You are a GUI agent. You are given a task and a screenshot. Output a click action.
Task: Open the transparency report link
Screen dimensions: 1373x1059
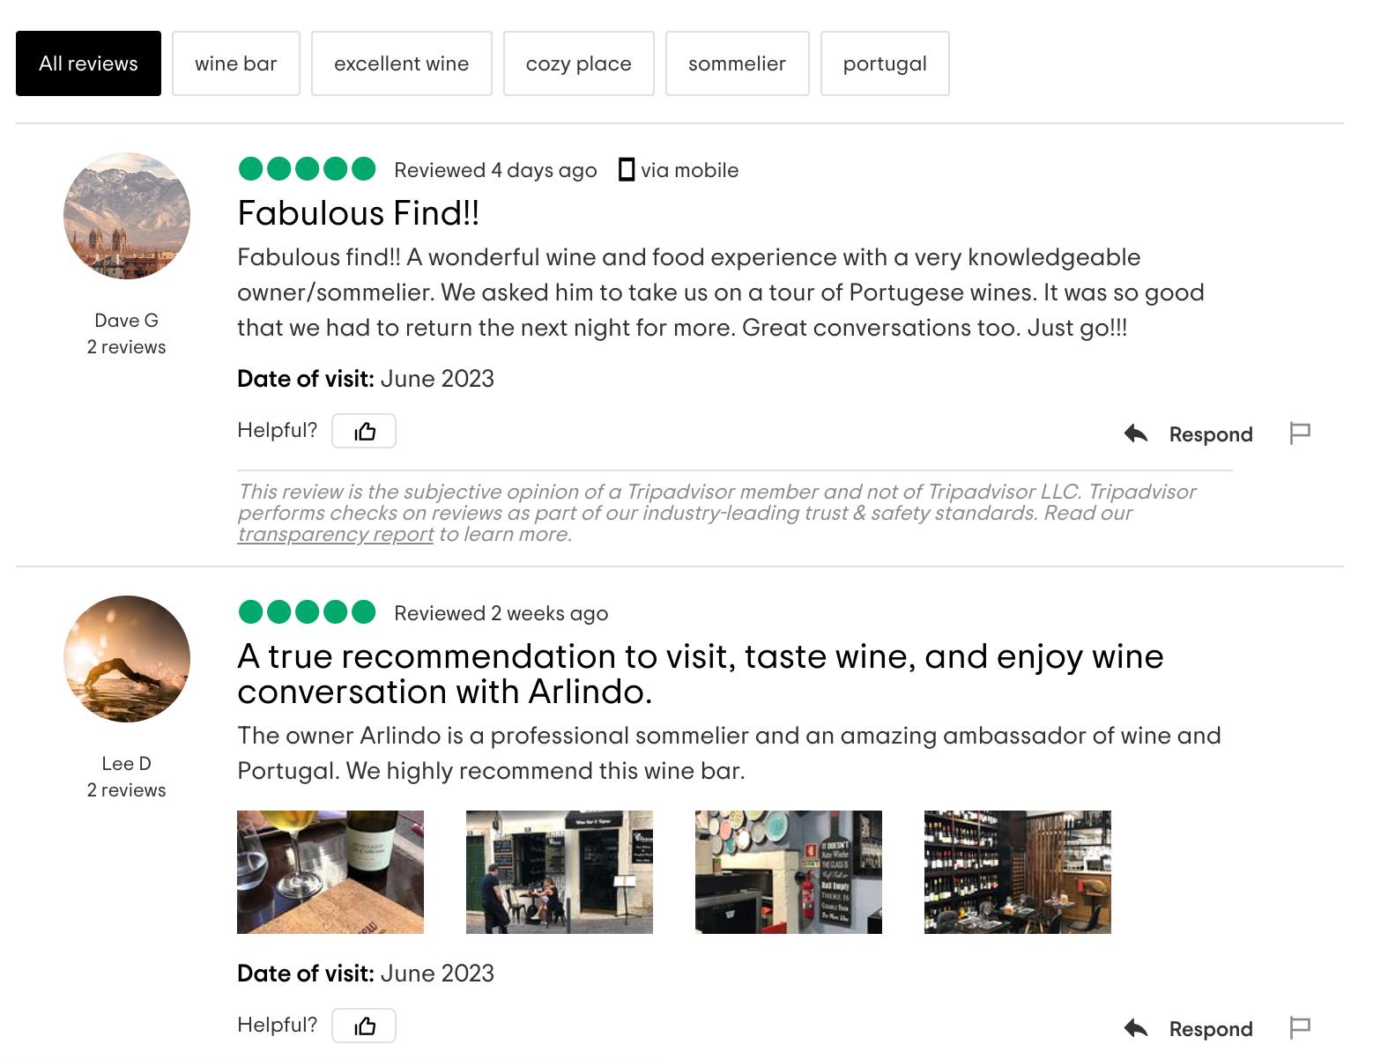coord(335,535)
